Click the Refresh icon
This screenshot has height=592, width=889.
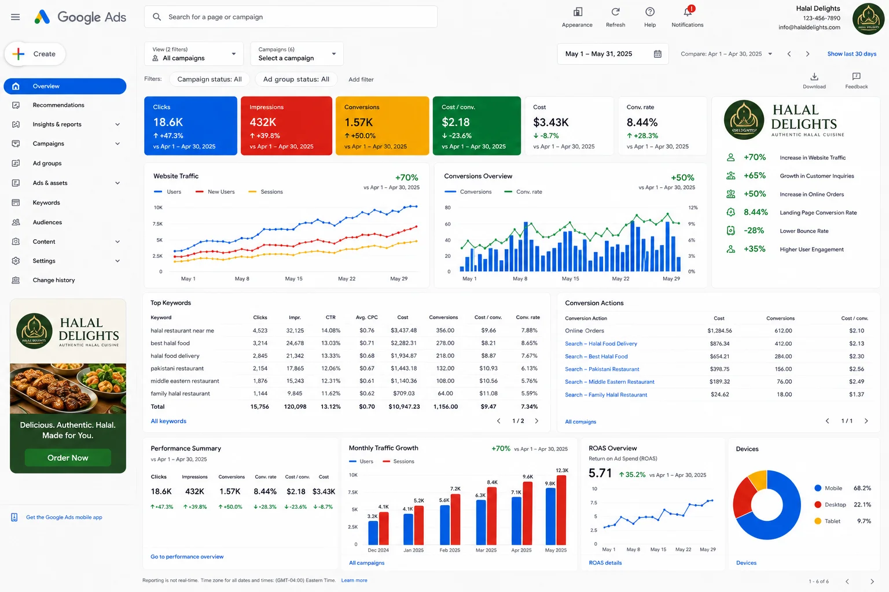615,12
